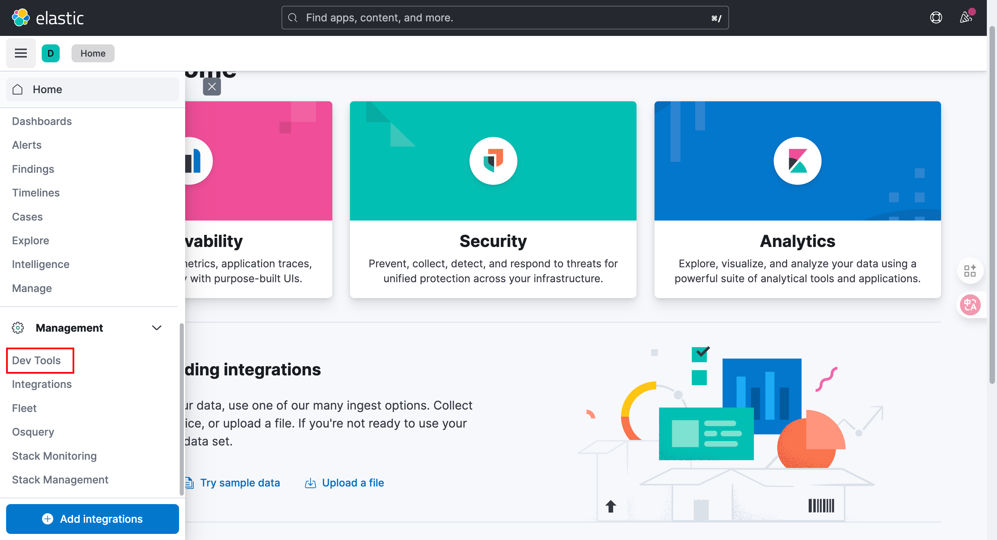
Task: Open the help menu lifebuoy icon
Action: click(936, 18)
